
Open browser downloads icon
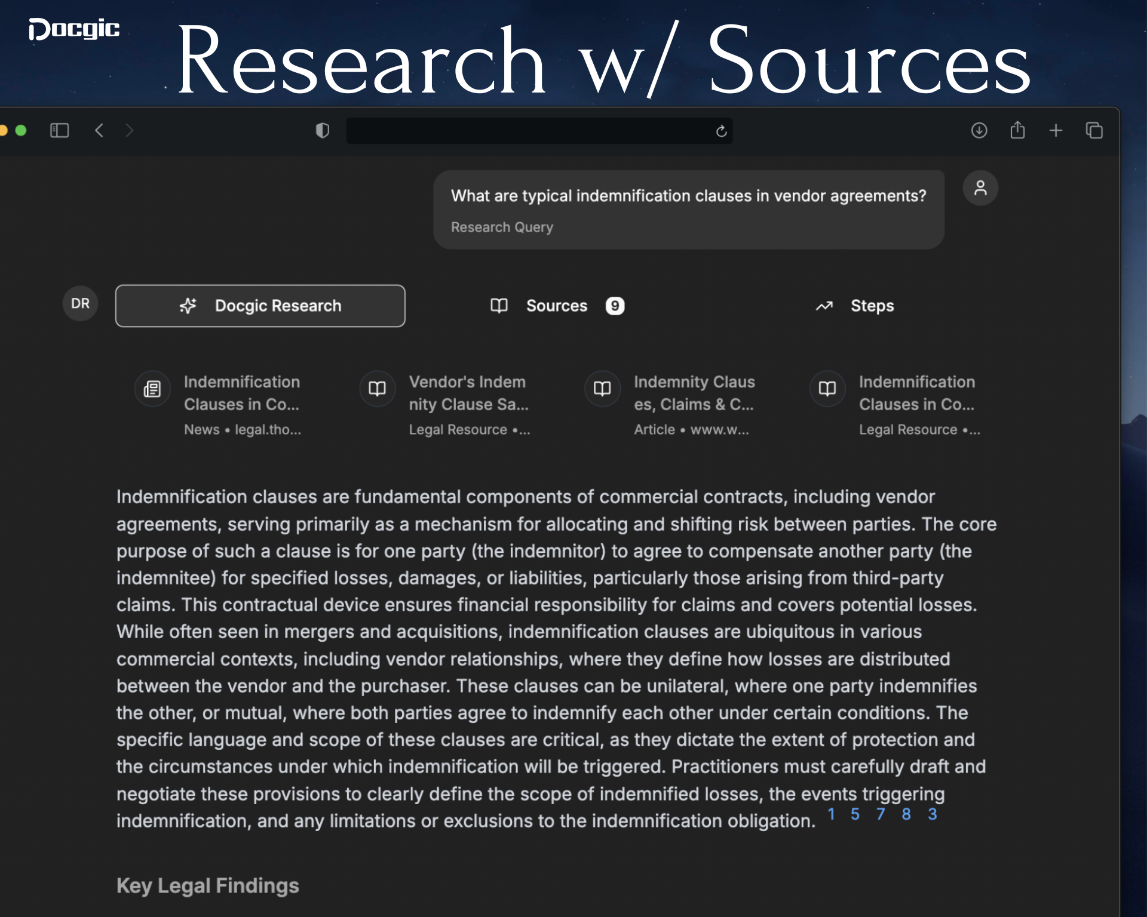979,130
